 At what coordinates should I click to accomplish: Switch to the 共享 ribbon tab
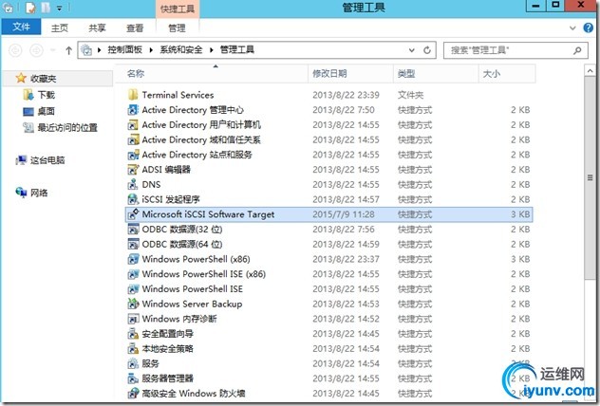(97, 28)
